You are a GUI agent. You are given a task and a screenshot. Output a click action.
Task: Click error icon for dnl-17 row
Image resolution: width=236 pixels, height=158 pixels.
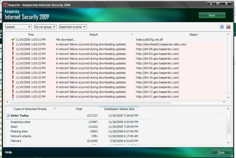pos(13,92)
